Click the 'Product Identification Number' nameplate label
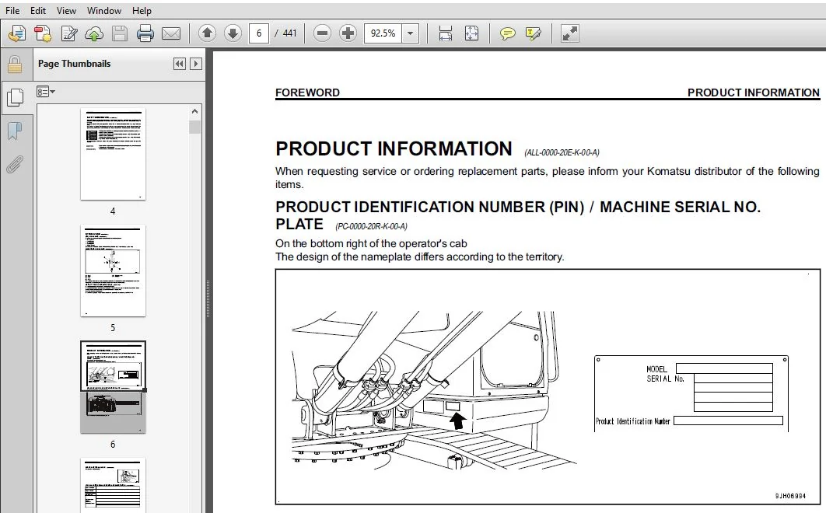 tap(632, 421)
